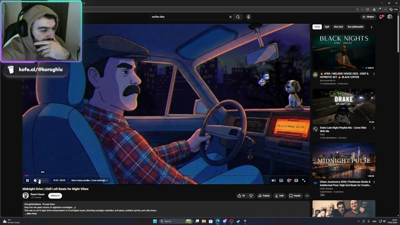Mute the video using the speaker icon
Image resolution: width=400 pixels, height=225 pixels.
(35, 180)
